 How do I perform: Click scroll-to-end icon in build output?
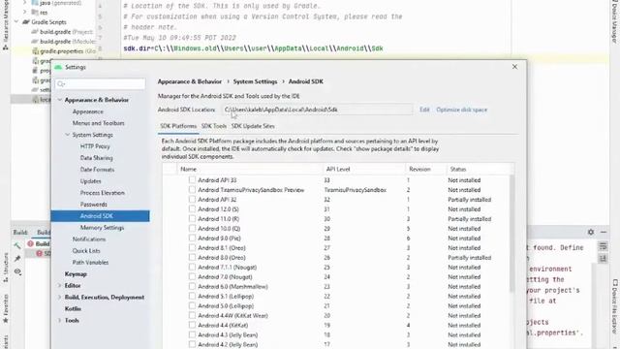point(603,259)
